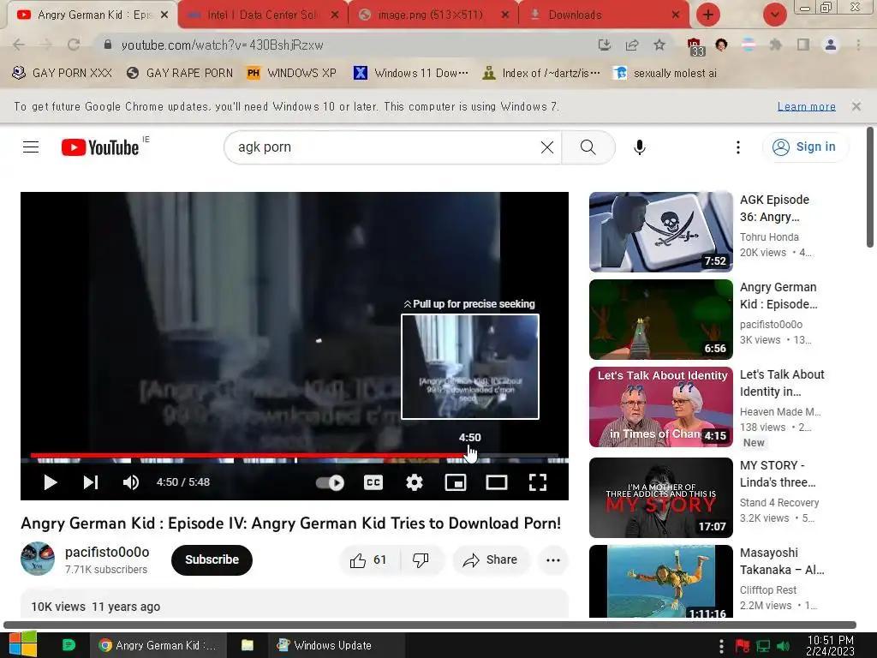Open the pacifisto0o0o channel avatar
Screen dimensions: 877x658
38,559
